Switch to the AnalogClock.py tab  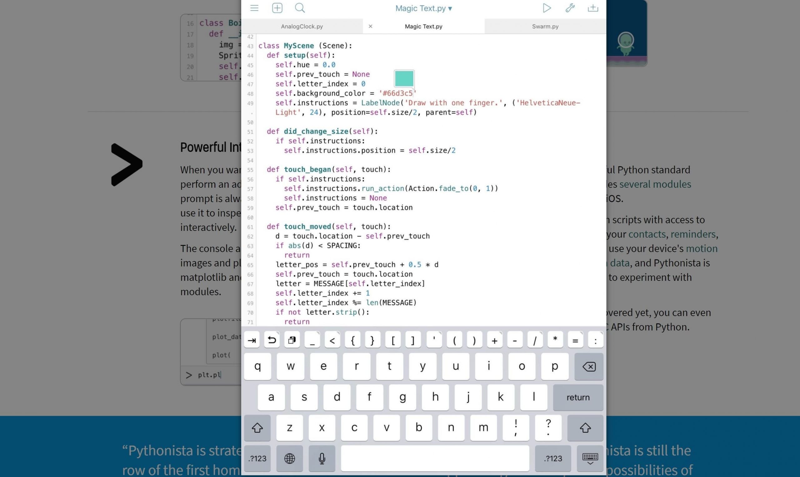pyautogui.click(x=302, y=26)
